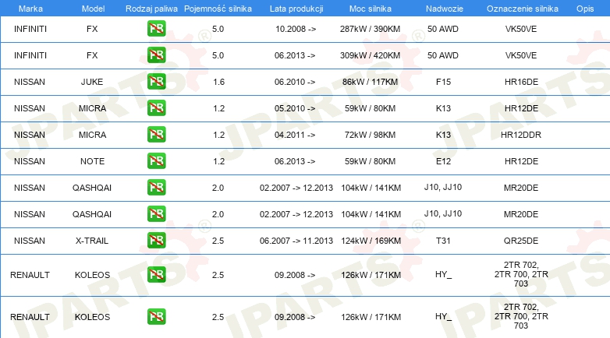610x338 pixels.
Task: Click the HR12DDR engine code cell
Action: pos(521,135)
